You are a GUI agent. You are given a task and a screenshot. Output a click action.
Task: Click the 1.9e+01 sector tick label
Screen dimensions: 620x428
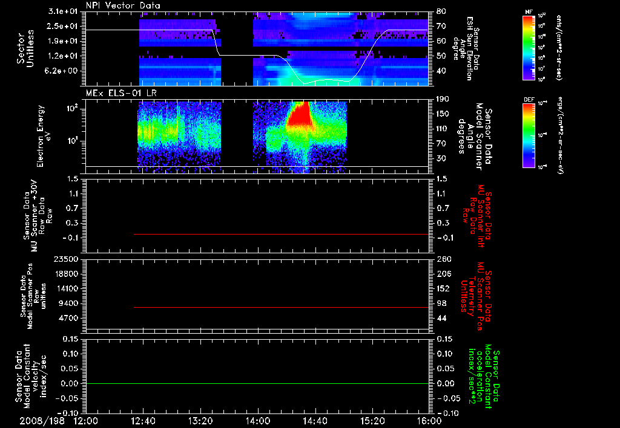click(x=64, y=41)
